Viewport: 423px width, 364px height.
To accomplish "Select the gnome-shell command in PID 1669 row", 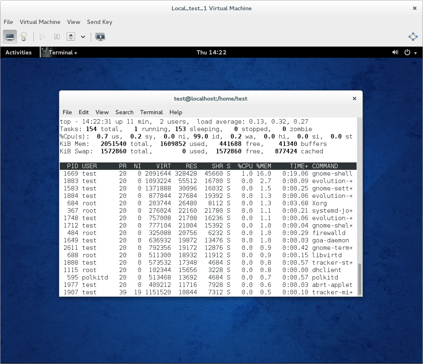I will (x=332, y=174).
